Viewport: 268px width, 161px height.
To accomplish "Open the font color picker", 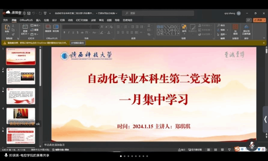I will 109,33.
